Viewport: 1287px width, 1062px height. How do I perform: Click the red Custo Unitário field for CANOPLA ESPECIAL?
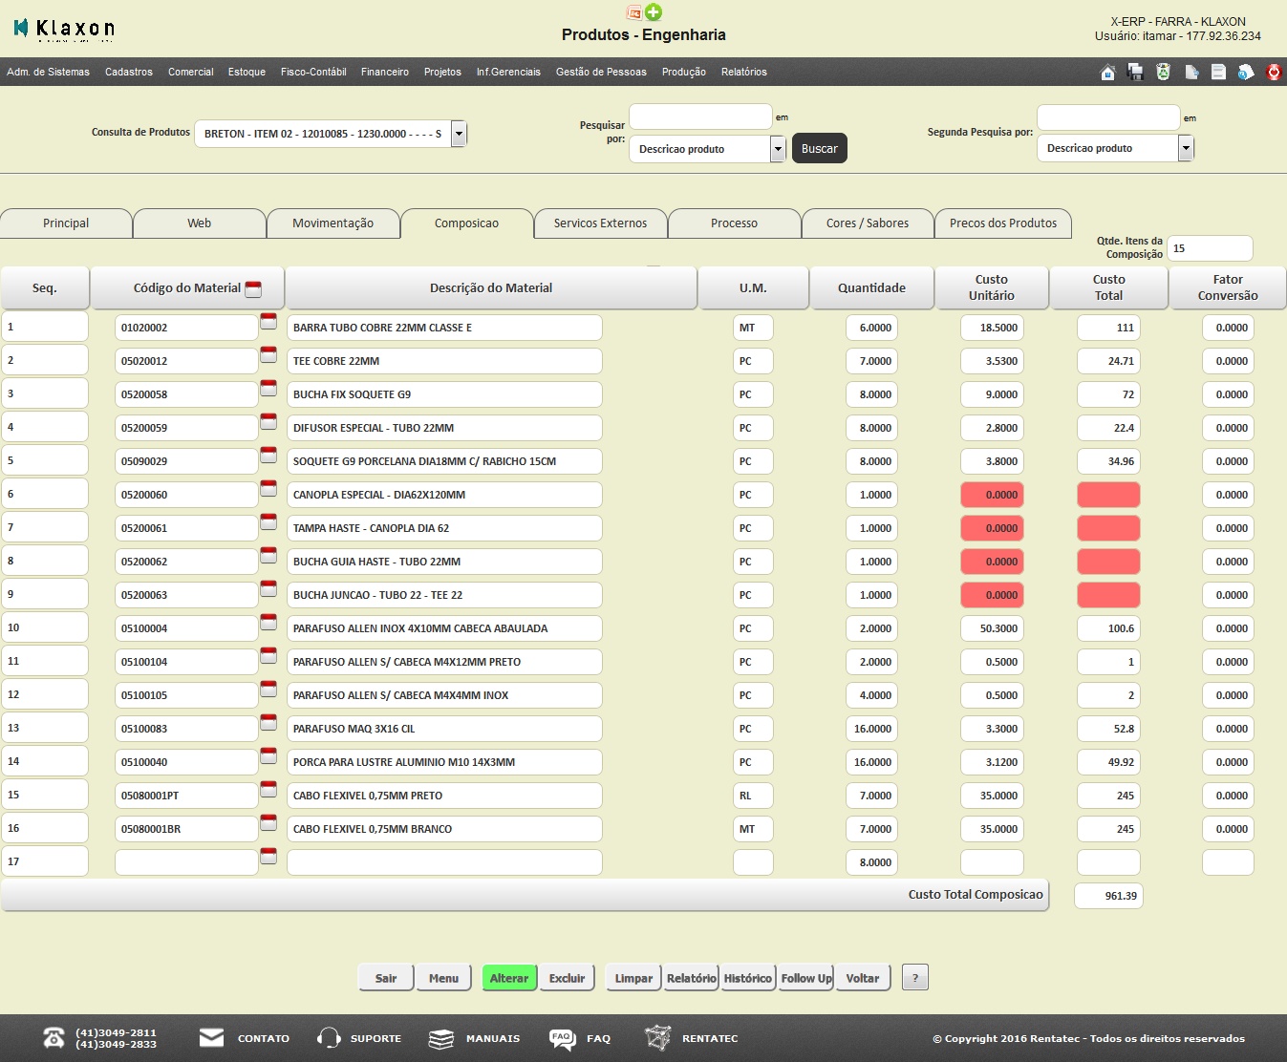(x=992, y=495)
